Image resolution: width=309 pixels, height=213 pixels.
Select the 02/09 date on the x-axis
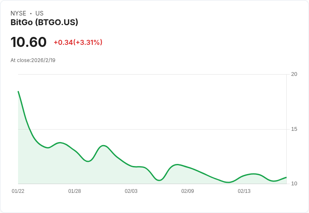[x=188, y=191]
